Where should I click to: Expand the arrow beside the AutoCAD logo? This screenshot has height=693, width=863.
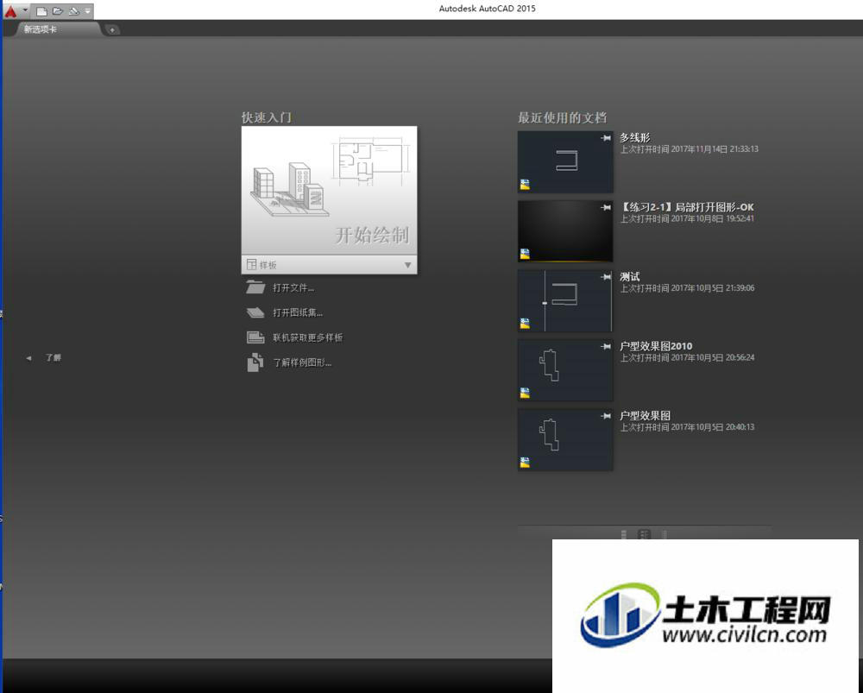point(25,10)
